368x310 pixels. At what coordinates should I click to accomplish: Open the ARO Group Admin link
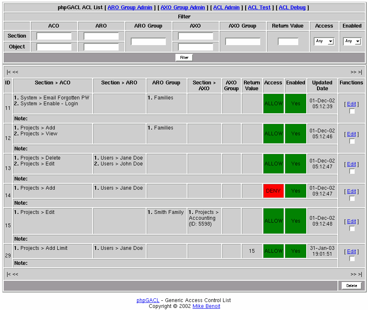click(x=129, y=8)
